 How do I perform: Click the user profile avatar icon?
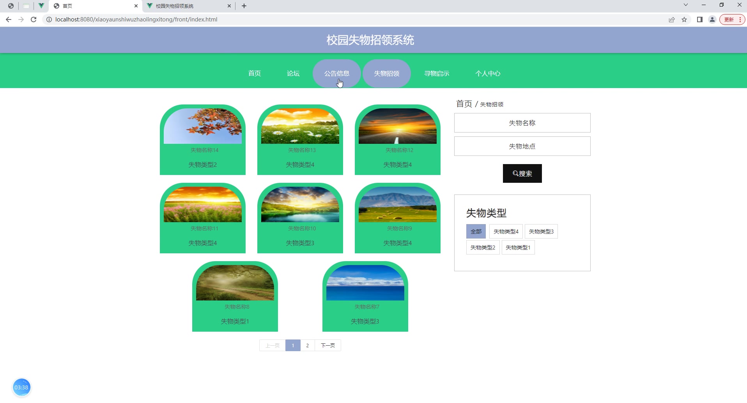(x=712, y=19)
